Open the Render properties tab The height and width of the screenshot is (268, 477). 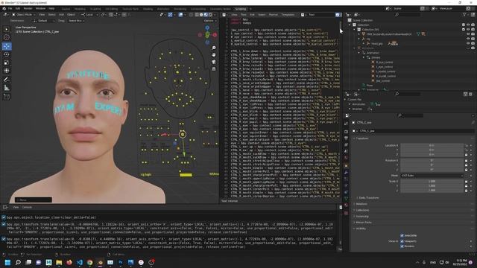[x=346, y=131]
